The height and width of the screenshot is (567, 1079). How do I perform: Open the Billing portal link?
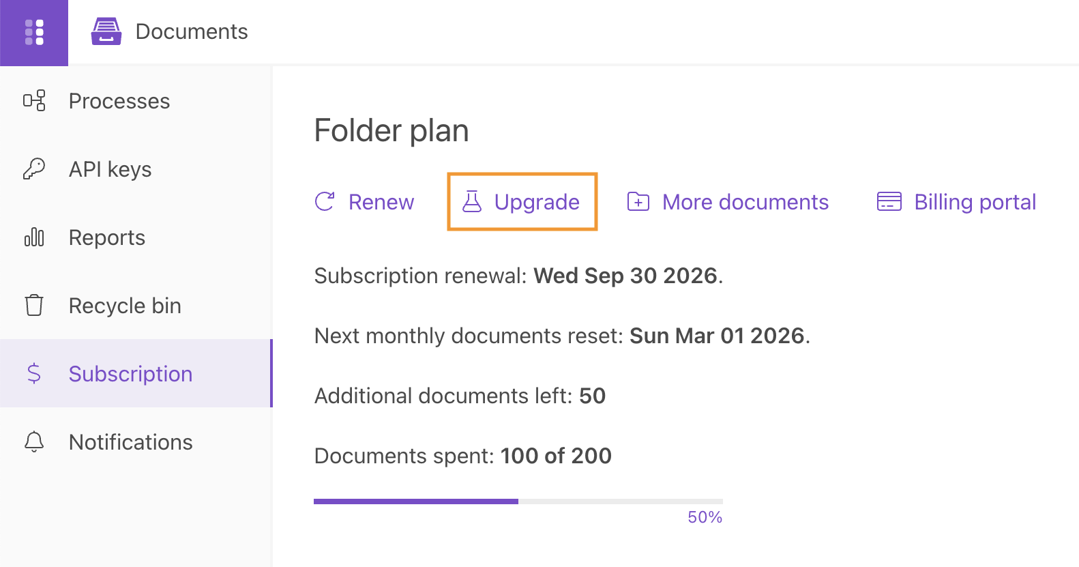click(975, 201)
